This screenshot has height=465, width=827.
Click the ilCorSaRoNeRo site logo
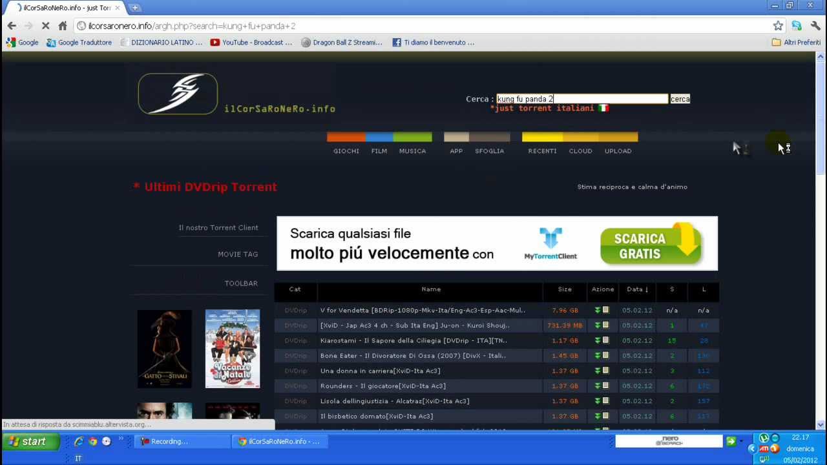click(x=178, y=94)
